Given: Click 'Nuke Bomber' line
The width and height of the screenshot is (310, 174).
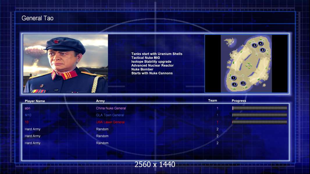Looking at the screenshot, I should tap(142, 69).
